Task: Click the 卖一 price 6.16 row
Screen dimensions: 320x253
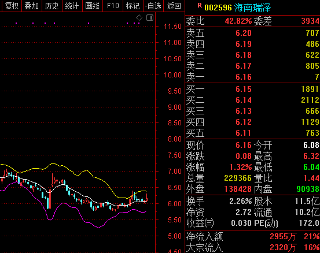Action: click(252, 77)
